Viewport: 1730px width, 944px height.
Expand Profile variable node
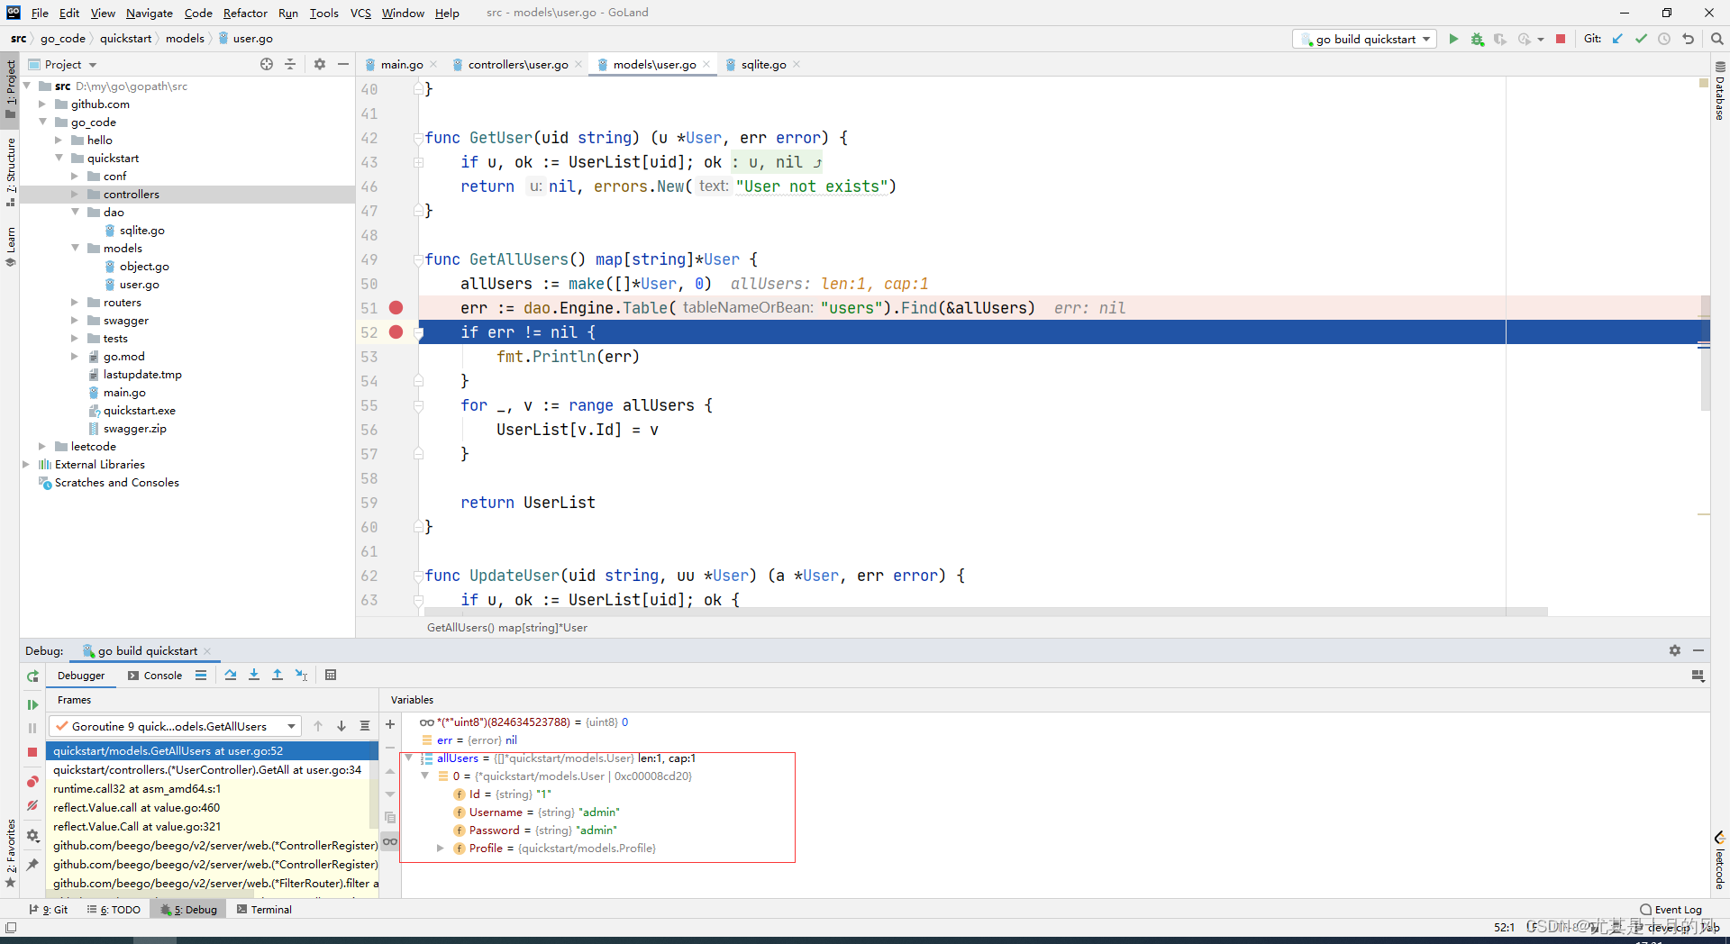coord(440,849)
